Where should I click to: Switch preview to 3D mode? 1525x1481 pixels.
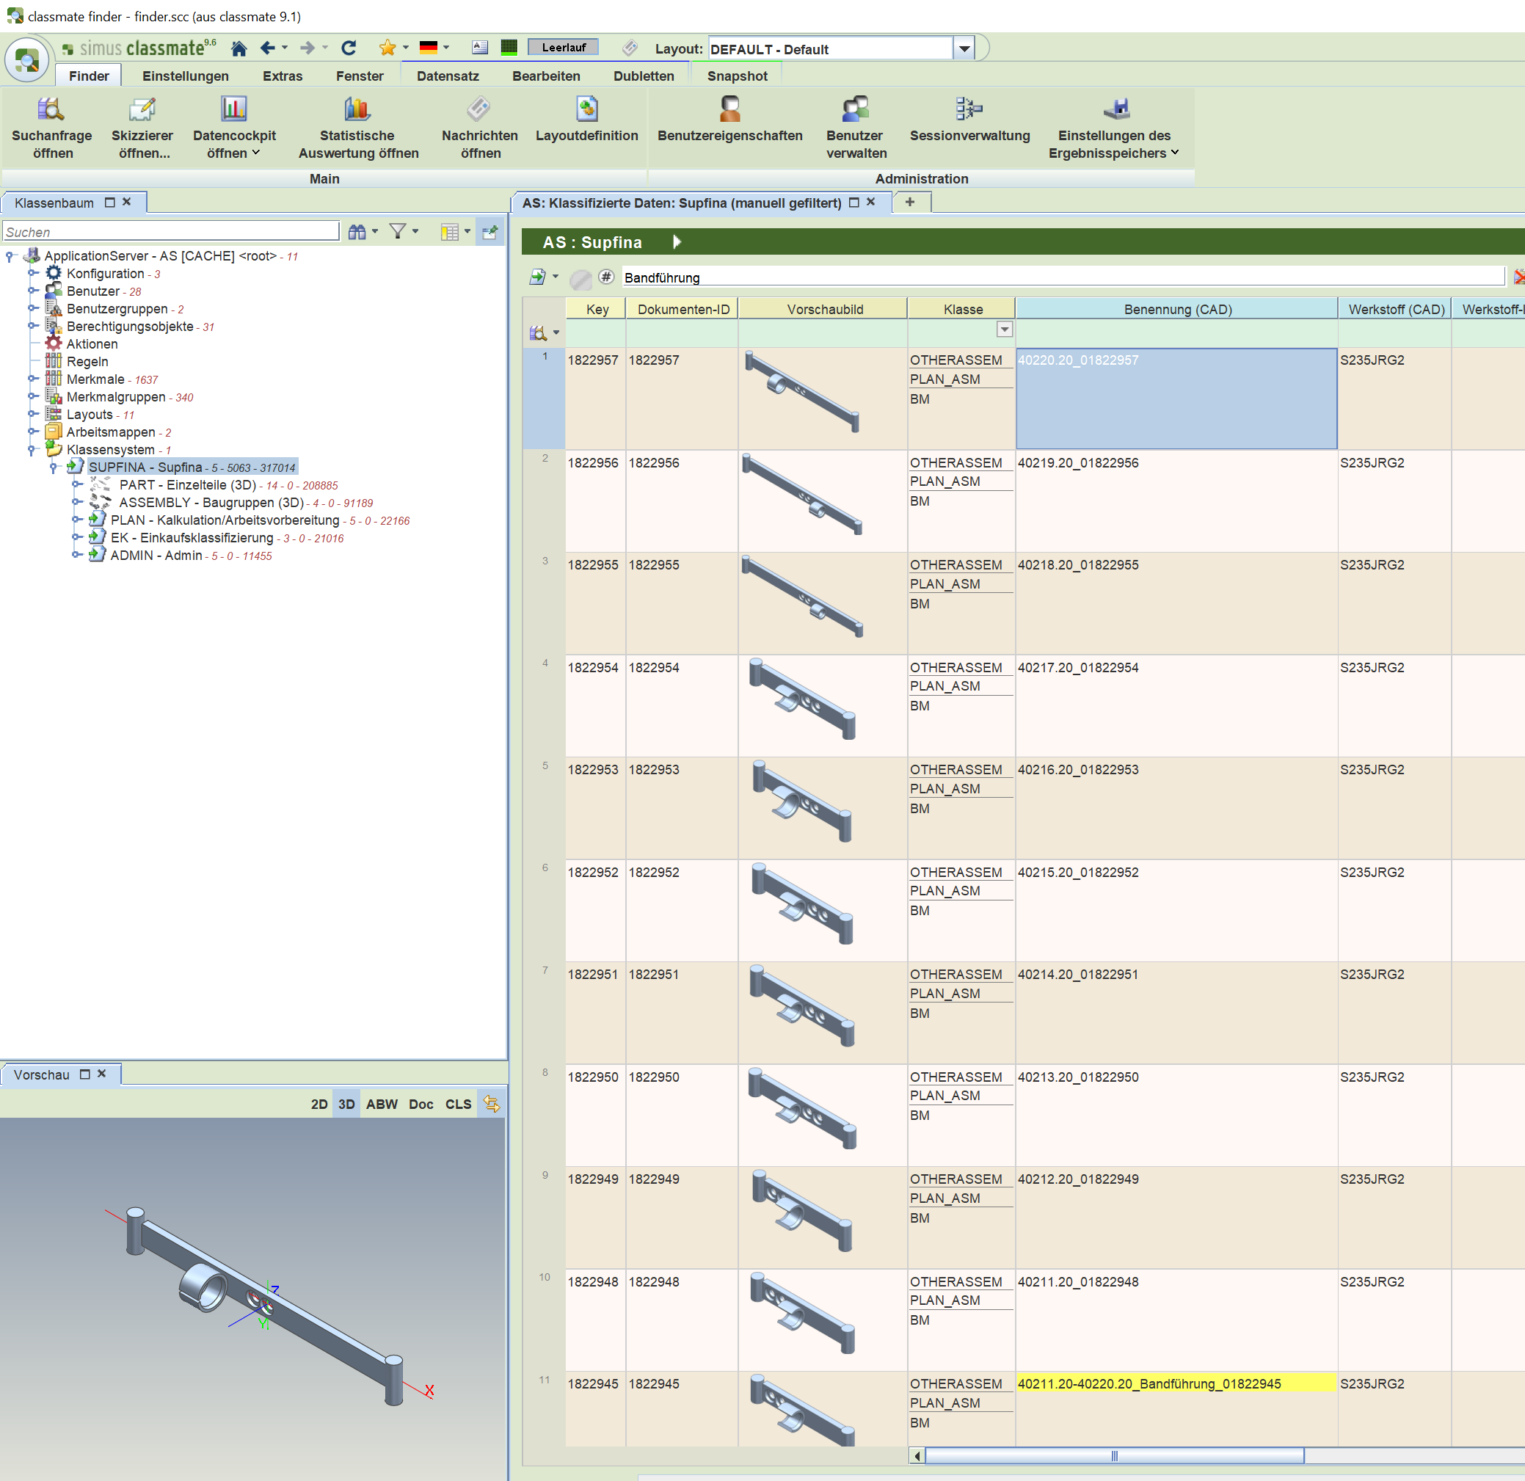point(346,1105)
